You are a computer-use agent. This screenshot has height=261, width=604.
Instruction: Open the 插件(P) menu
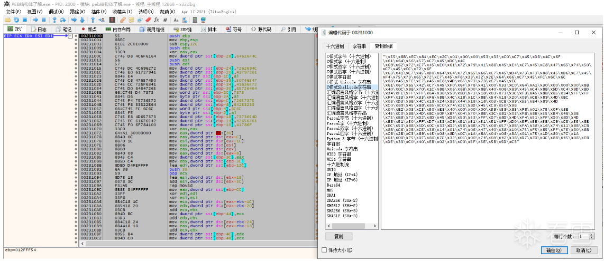[x=98, y=12]
